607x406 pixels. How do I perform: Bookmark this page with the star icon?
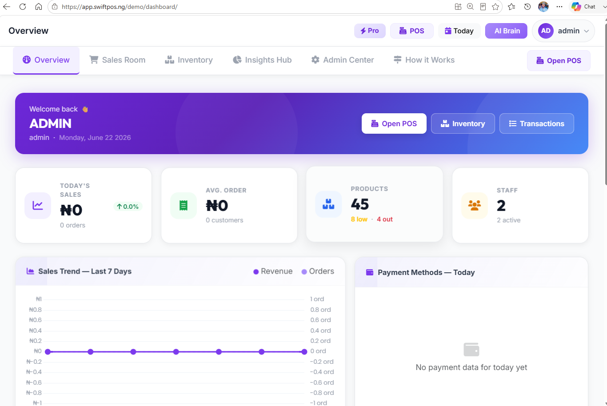(495, 7)
